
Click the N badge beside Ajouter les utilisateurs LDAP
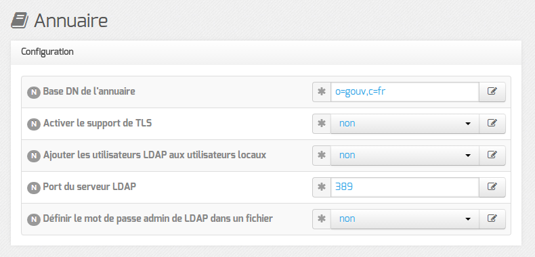(x=34, y=156)
